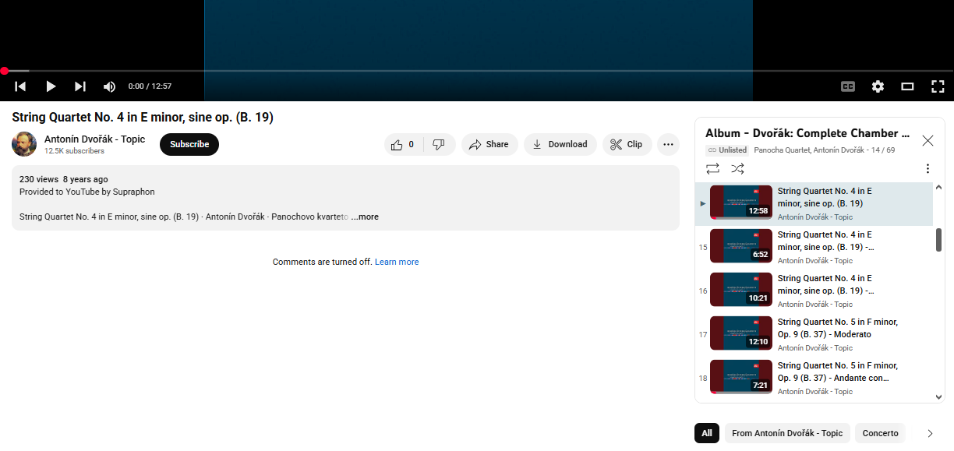
Task: Skip to the previous track
Action: coord(21,86)
